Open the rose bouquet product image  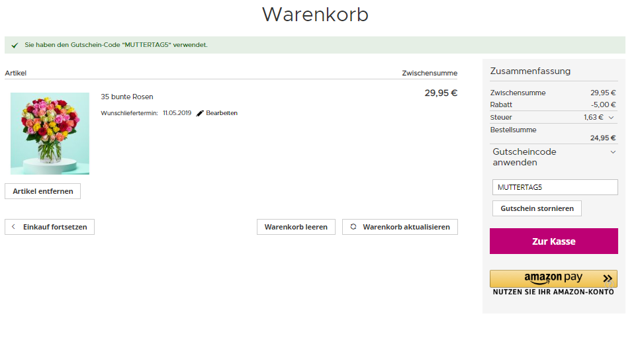pyautogui.click(x=50, y=134)
